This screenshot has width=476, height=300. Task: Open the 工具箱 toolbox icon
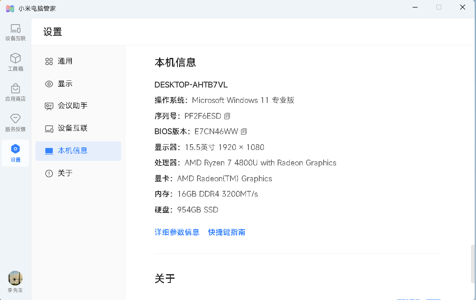pos(15,62)
